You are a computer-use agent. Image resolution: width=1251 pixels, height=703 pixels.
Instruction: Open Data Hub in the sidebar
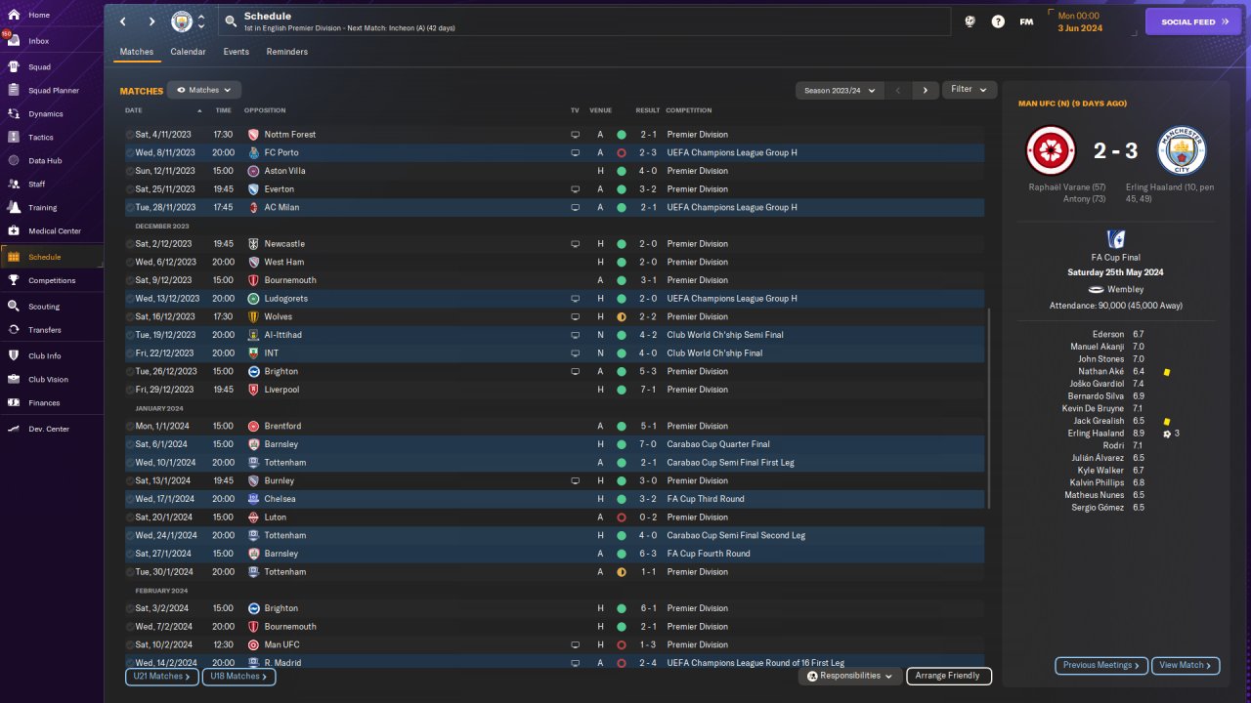click(45, 160)
